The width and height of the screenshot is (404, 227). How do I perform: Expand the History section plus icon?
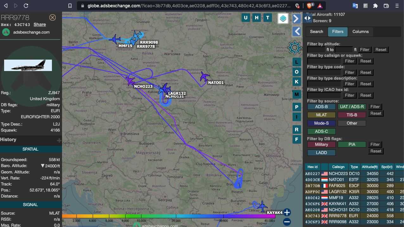point(59,140)
